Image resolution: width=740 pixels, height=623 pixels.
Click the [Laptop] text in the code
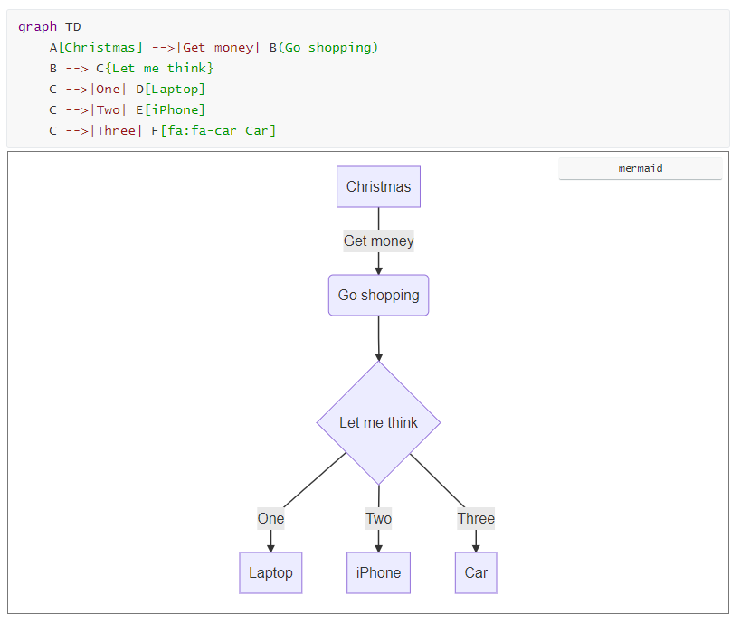pos(175,90)
